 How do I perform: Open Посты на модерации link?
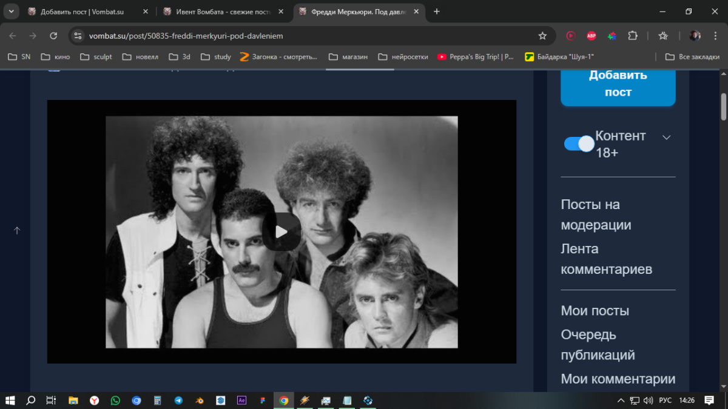point(596,214)
